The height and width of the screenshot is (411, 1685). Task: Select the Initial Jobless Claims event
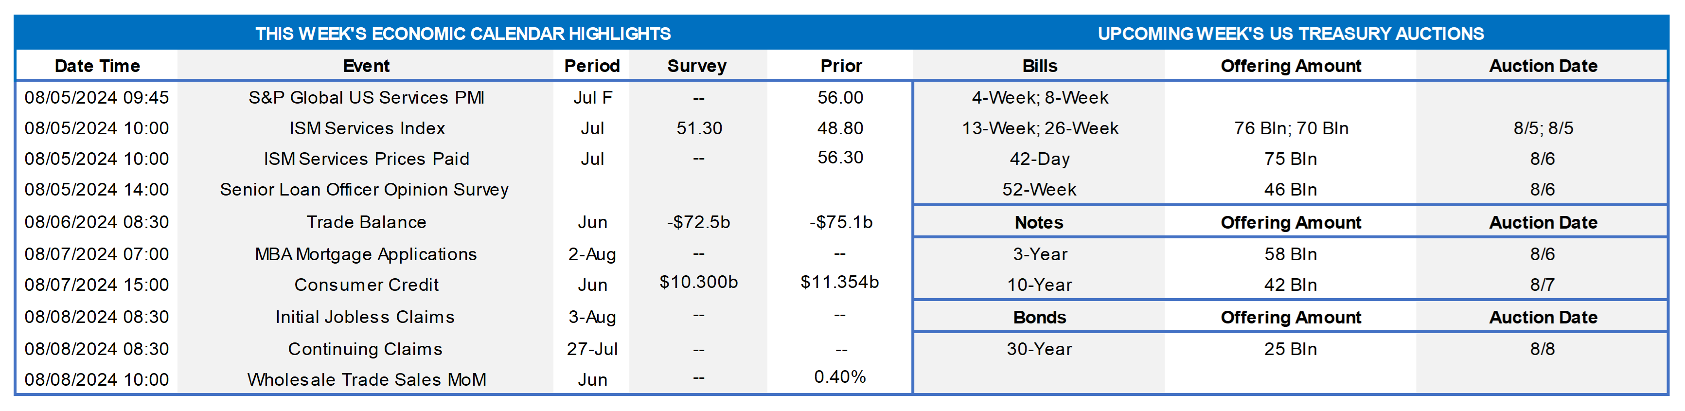[364, 318]
